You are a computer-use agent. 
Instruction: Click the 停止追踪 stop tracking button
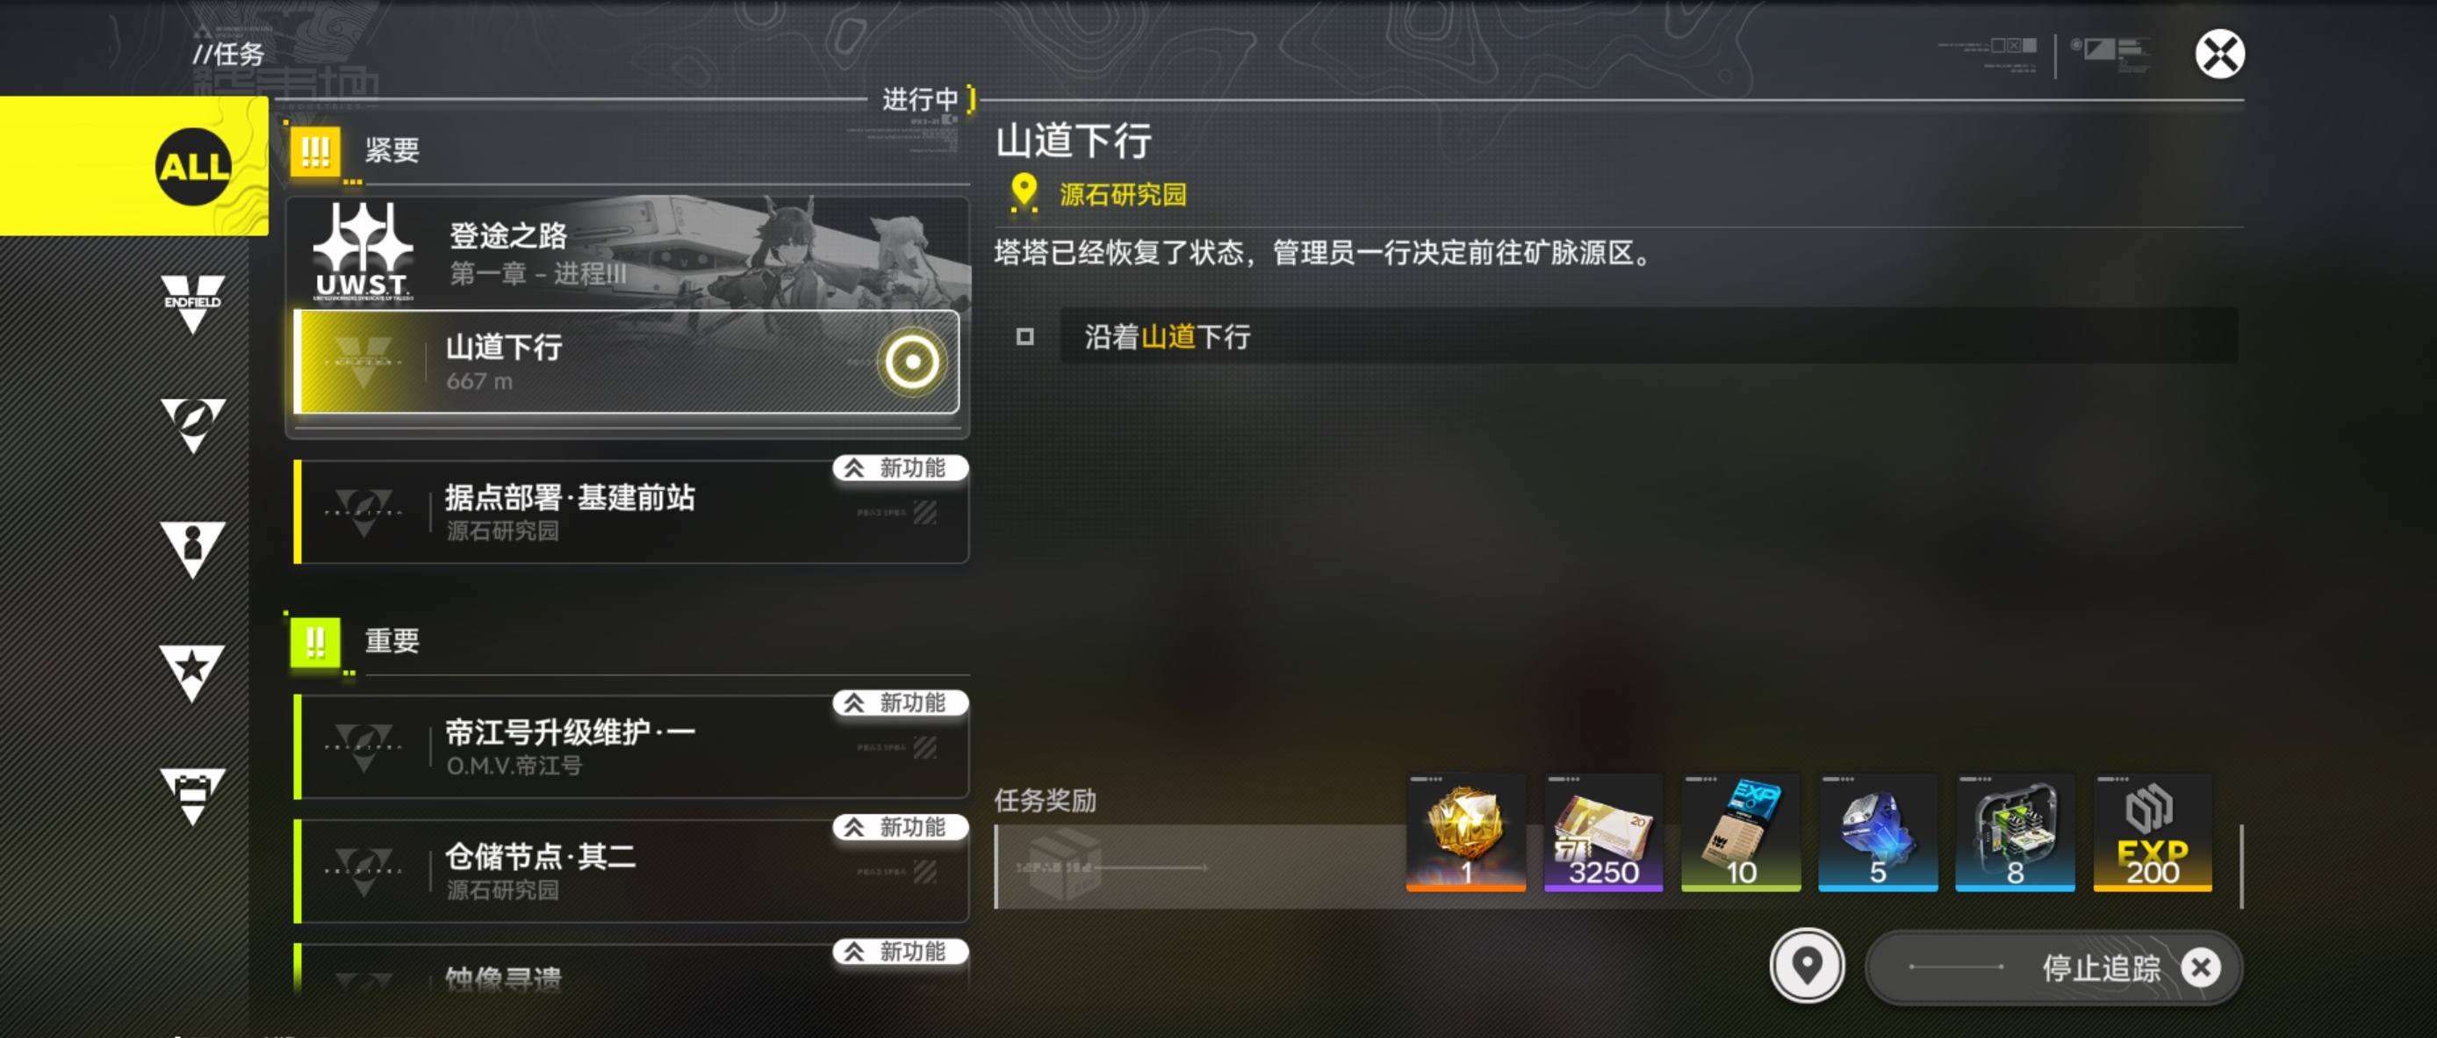pos(2052,967)
